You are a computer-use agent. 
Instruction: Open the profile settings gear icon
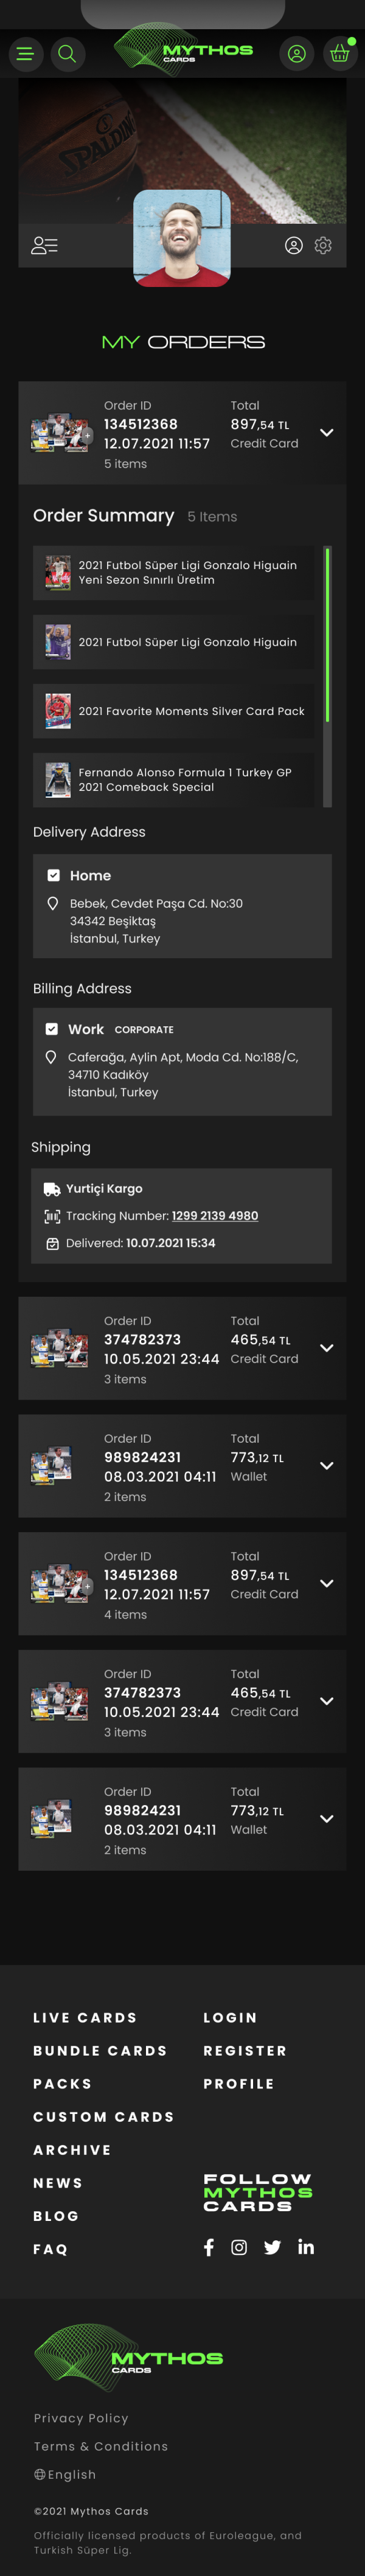(x=323, y=246)
